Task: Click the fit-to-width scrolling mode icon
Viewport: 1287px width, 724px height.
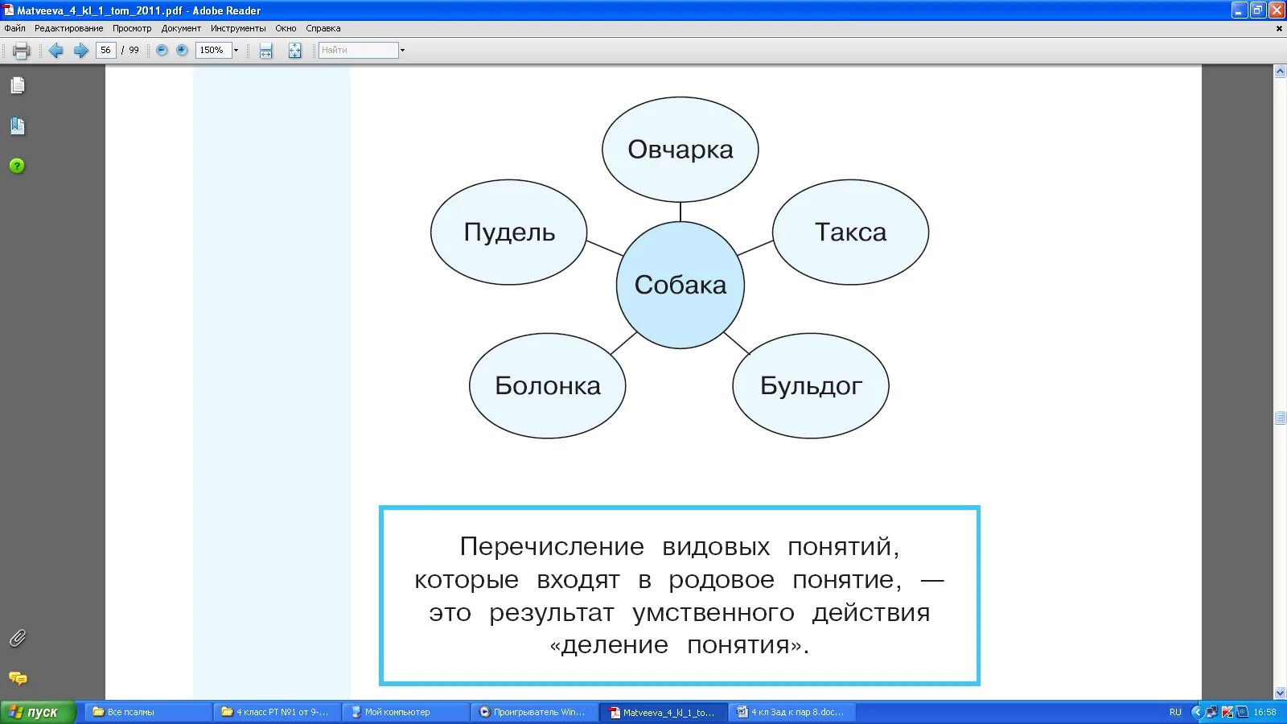Action: (266, 51)
